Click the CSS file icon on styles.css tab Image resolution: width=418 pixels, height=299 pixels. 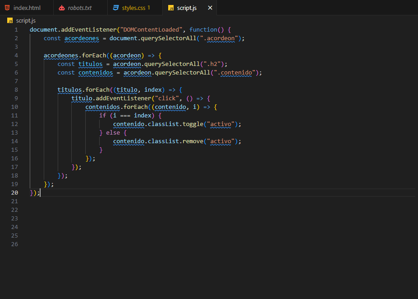[116, 8]
